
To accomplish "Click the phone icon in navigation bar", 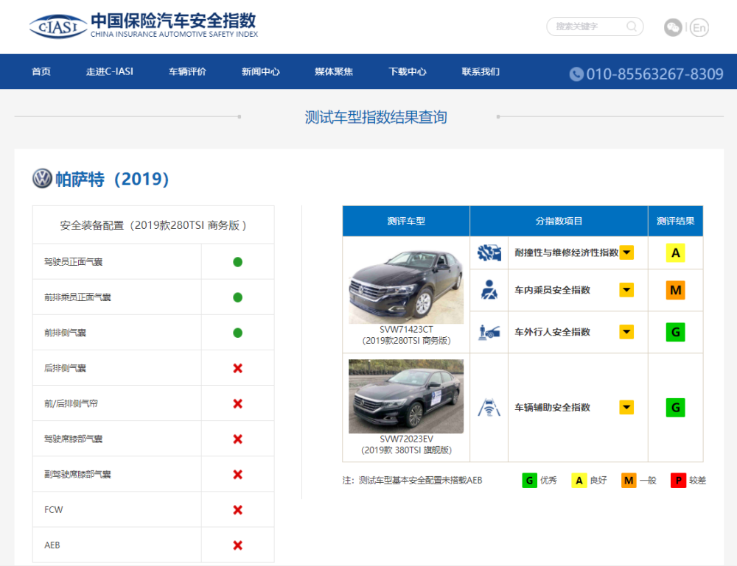I will [576, 74].
